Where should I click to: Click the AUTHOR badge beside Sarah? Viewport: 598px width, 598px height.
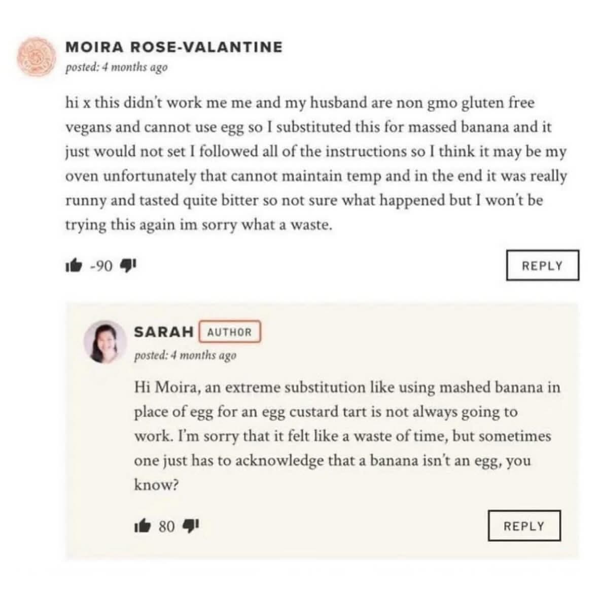pyautogui.click(x=229, y=332)
